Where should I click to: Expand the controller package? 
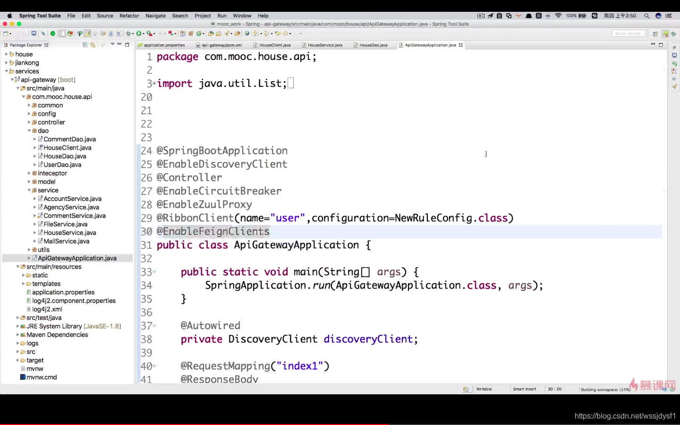[29, 122]
